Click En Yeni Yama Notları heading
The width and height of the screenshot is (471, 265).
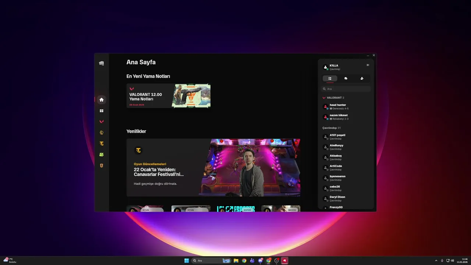pyautogui.click(x=148, y=76)
